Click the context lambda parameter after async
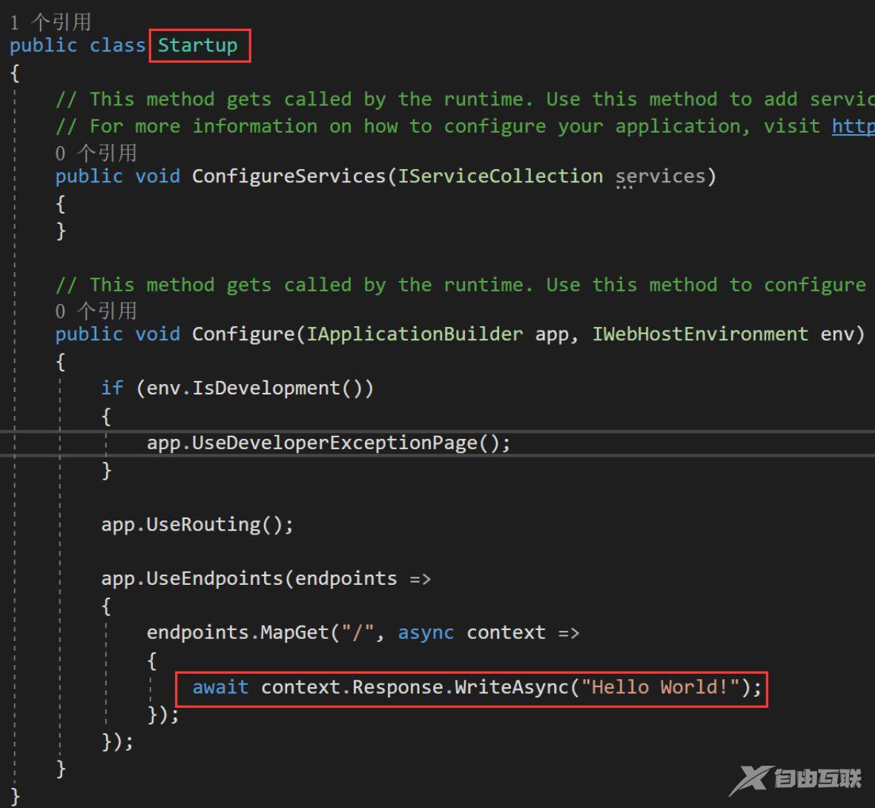 (x=506, y=633)
